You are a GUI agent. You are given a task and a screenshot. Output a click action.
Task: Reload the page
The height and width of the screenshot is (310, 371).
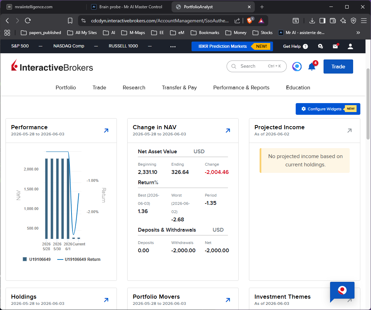(x=28, y=21)
